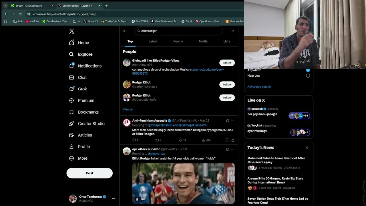The width and height of the screenshot is (366, 206).
Task: Click the back arrow beside search box
Action: pos(125,31)
